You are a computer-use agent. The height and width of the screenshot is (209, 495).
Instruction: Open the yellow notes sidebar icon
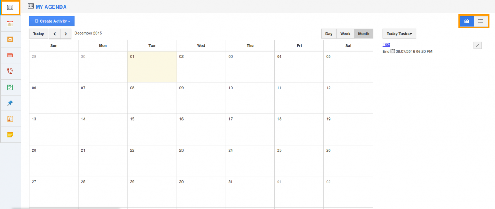10,134
